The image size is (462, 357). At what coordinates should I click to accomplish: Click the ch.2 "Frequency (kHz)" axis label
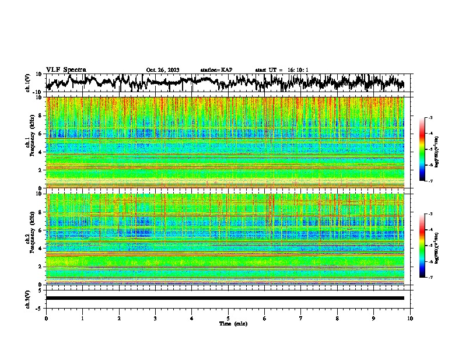pyautogui.click(x=32, y=232)
